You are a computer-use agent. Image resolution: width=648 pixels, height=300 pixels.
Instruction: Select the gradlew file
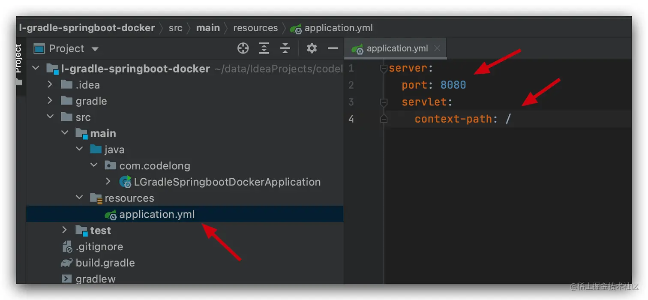pos(96,279)
